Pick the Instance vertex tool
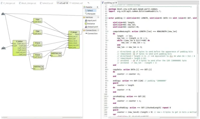 [x=90, y=24]
